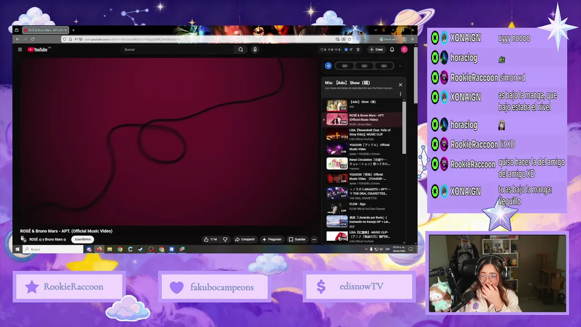Click the ROSÉ channel avatar

tap(23, 239)
